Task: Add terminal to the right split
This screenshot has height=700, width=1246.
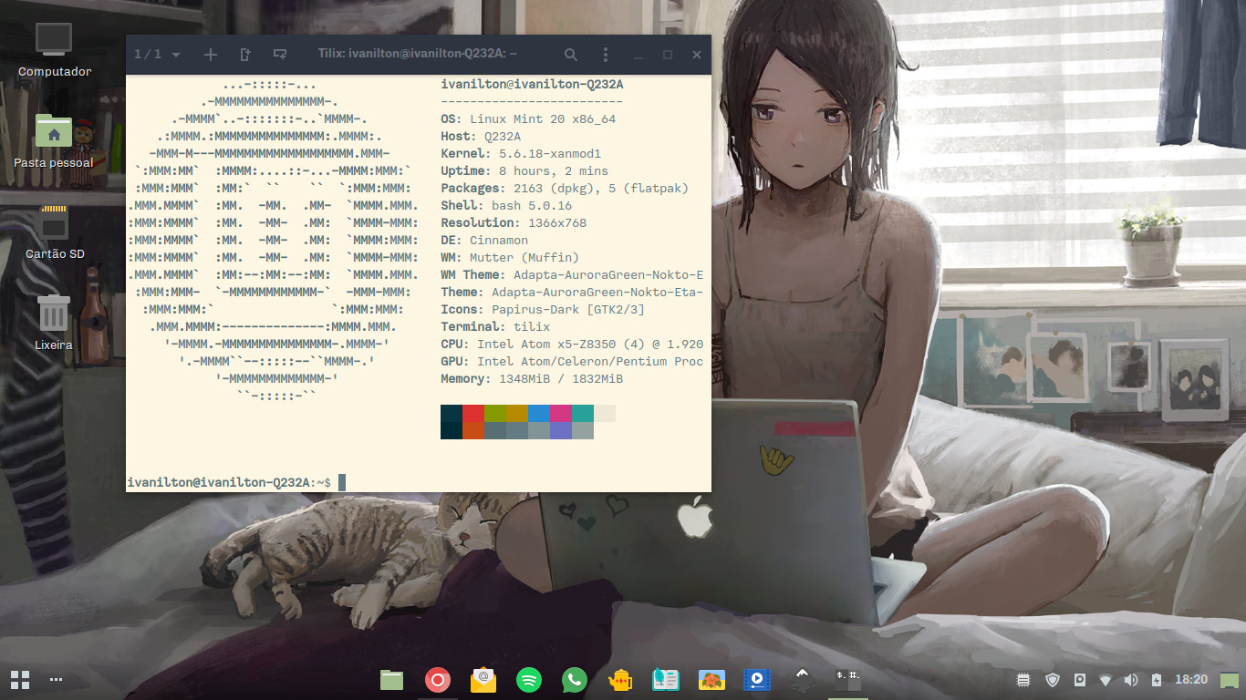Action: (x=245, y=55)
